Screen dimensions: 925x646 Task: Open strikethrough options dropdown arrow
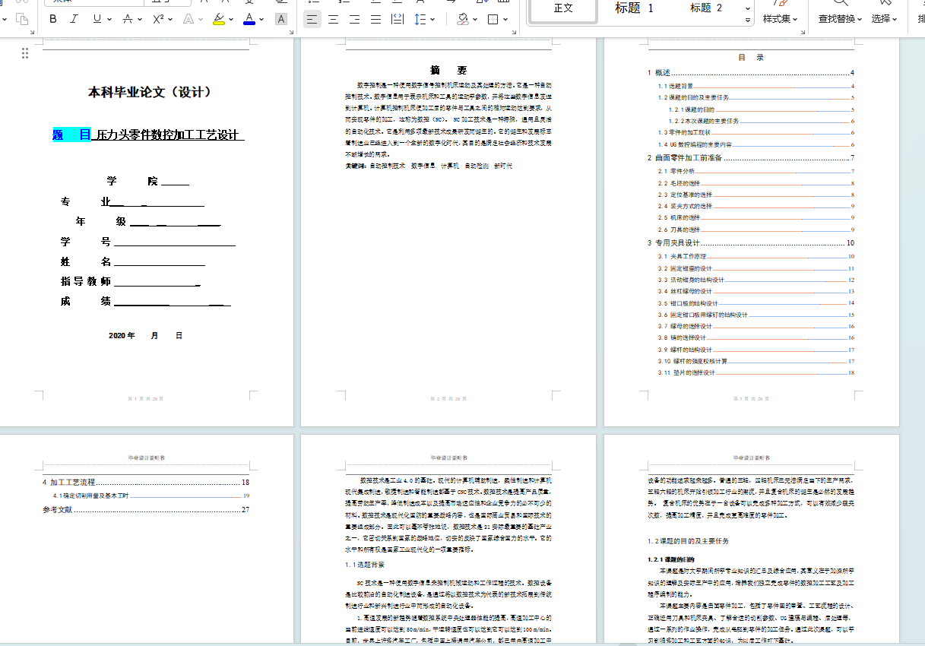coord(140,19)
